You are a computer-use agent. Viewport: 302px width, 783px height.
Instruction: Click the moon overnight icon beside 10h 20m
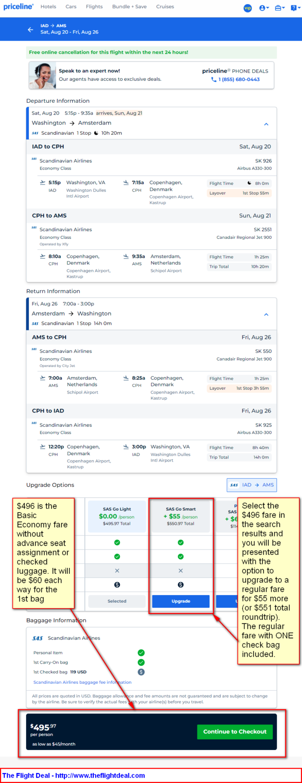(x=96, y=133)
